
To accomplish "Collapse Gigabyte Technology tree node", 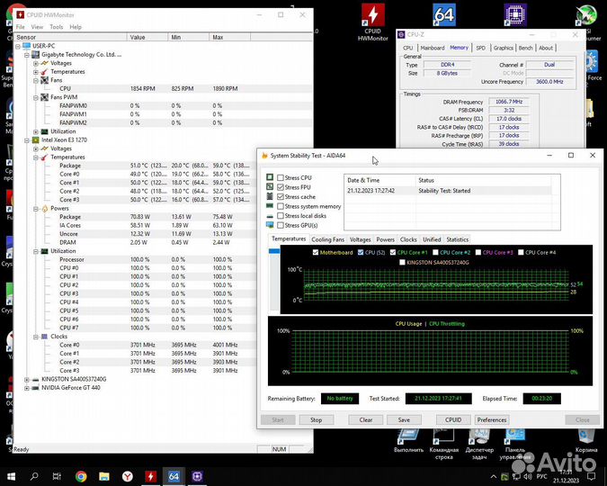I will click(27, 55).
